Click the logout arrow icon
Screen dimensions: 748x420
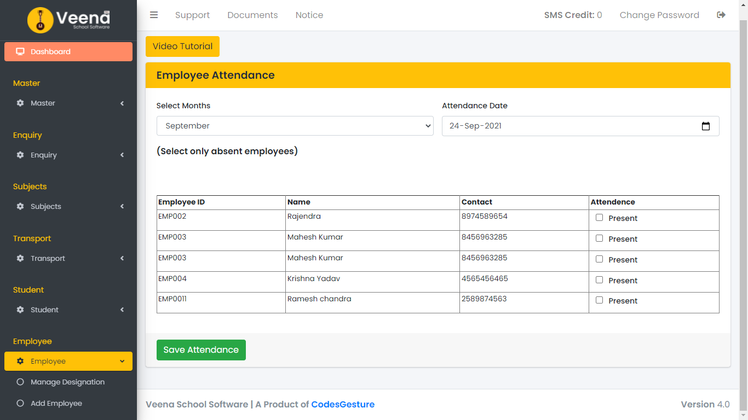click(x=721, y=15)
